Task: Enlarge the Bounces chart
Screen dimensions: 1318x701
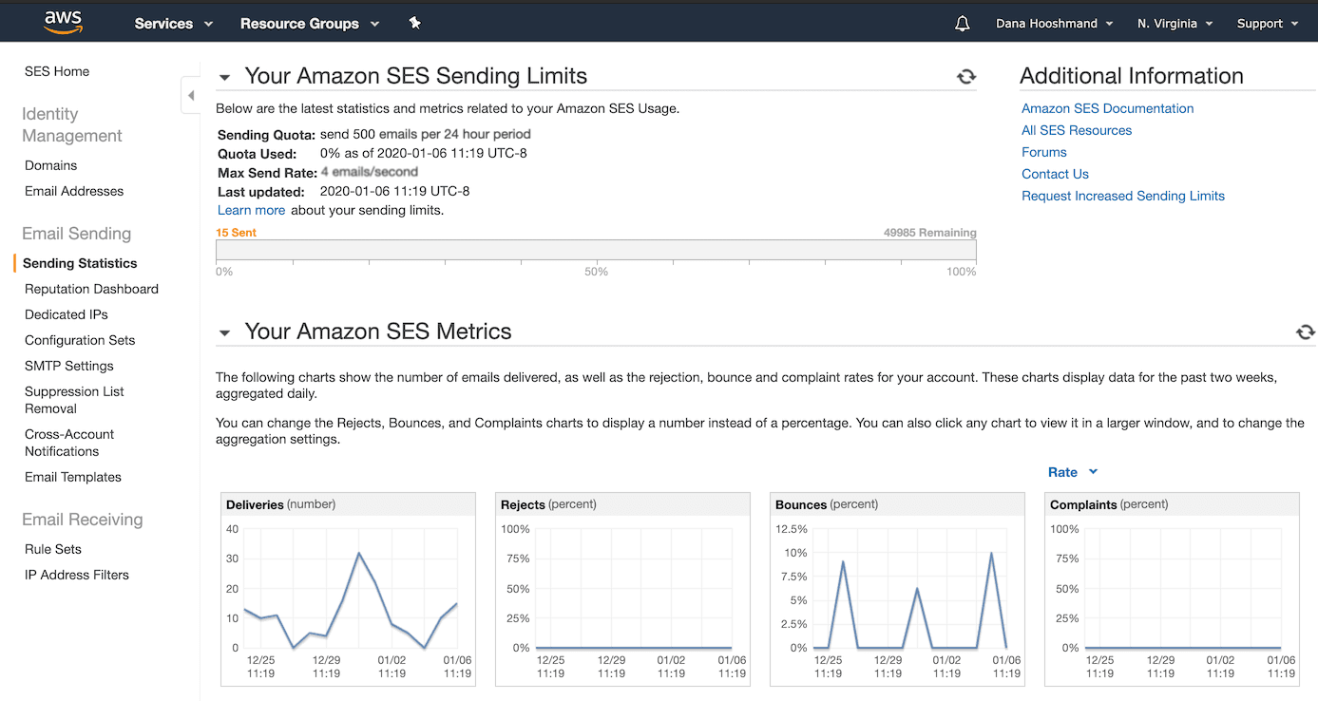Action: point(897,589)
